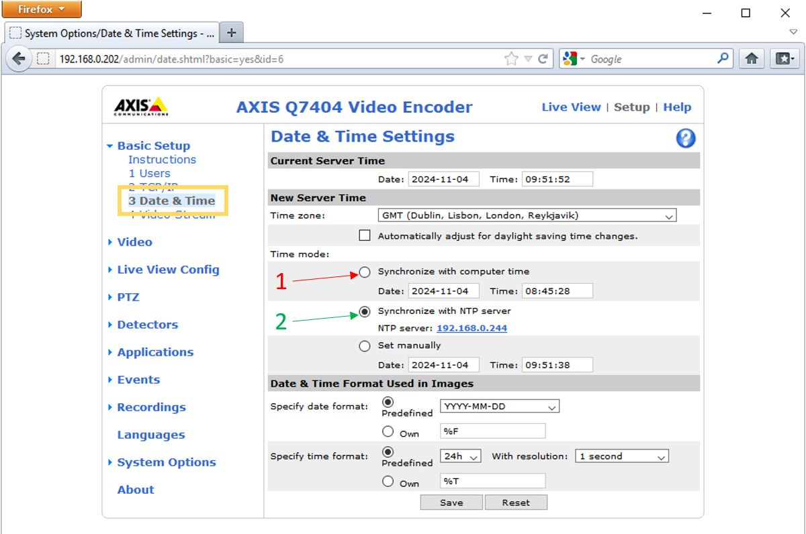Click the AXIS Communications logo

pyautogui.click(x=140, y=107)
